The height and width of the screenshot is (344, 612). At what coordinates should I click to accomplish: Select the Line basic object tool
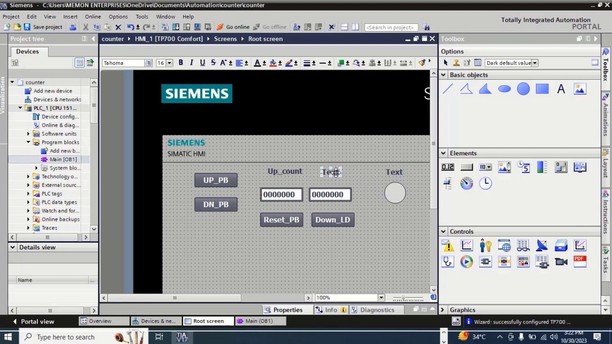tap(448, 89)
